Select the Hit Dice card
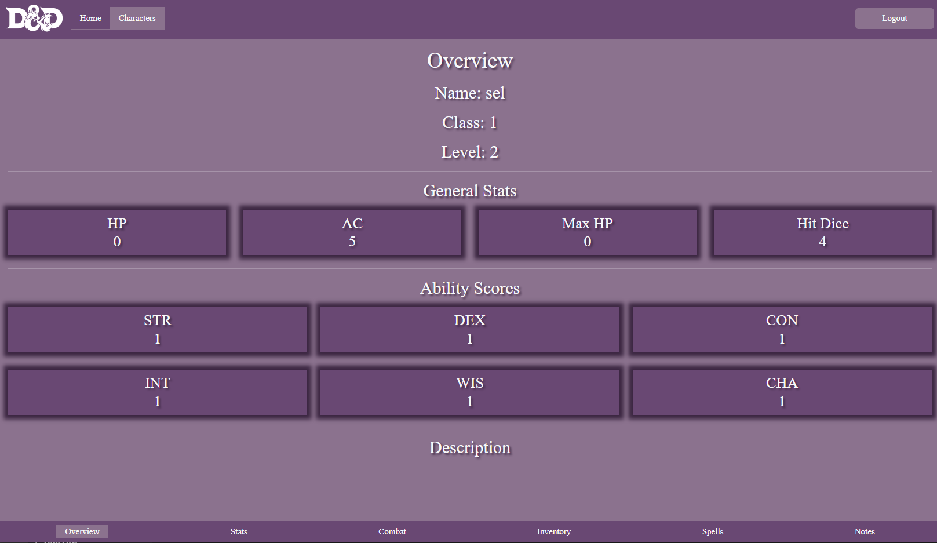The height and width of the screenshot is (543, 937). [822, 232]
